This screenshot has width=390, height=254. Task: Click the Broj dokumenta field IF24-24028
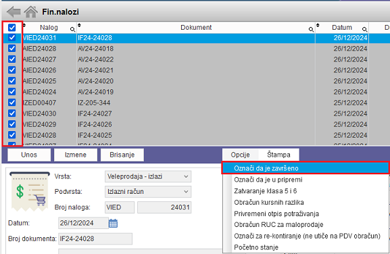click(95, 239)
